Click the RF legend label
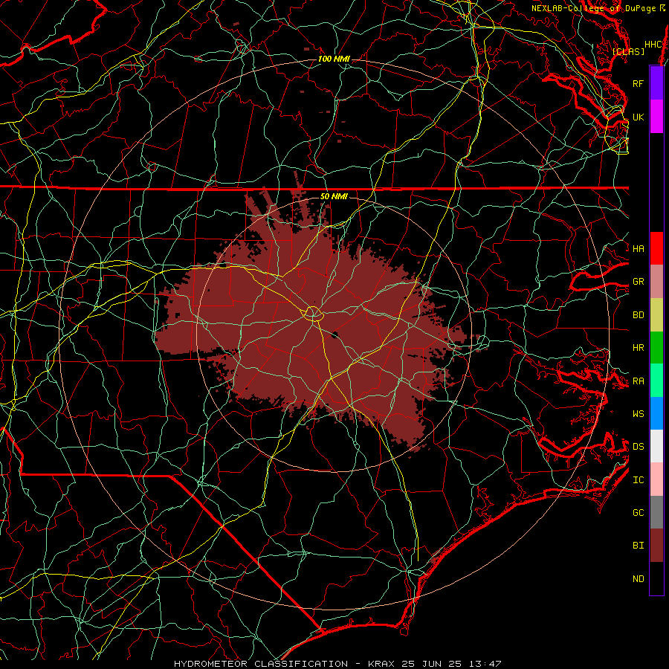 (638, 83)
